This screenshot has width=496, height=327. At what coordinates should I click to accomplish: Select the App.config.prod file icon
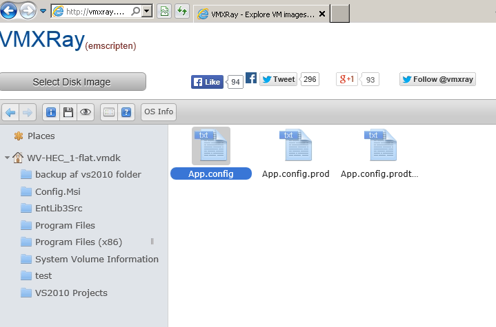pos(295,145)
